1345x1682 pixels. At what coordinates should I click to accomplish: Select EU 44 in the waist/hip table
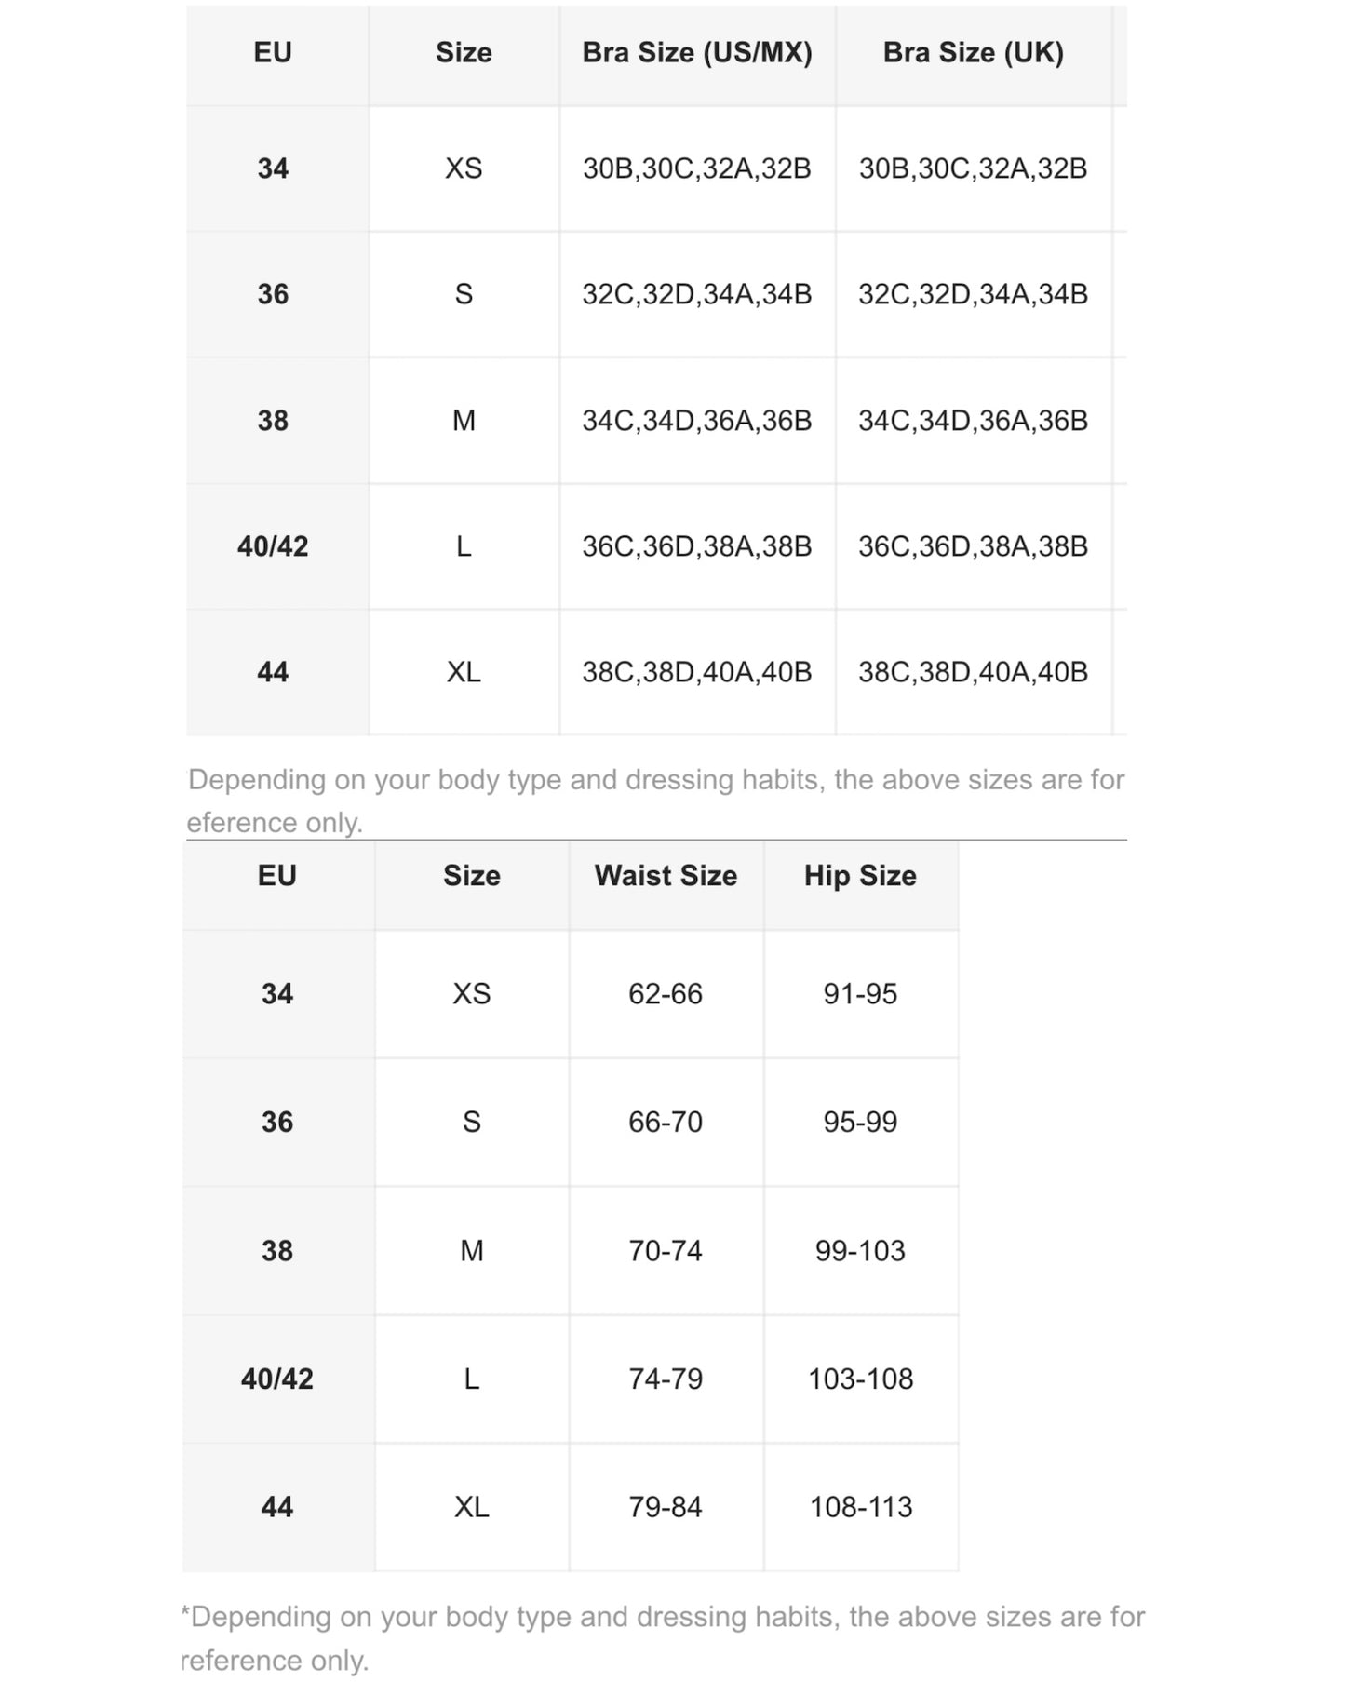[x=277, y=1507]
